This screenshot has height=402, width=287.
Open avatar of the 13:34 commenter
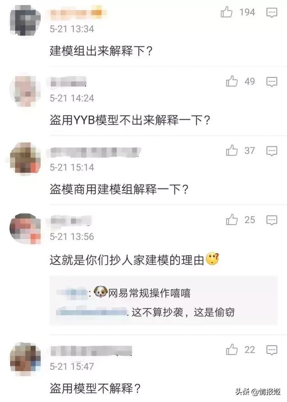point(25,20)
